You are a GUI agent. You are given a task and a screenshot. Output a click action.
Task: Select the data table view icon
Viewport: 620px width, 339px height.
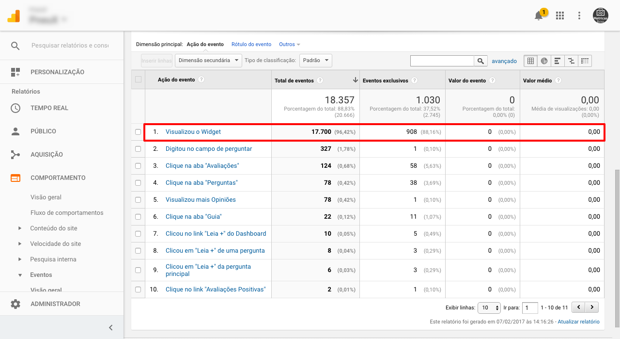click(x=530, y=61)
